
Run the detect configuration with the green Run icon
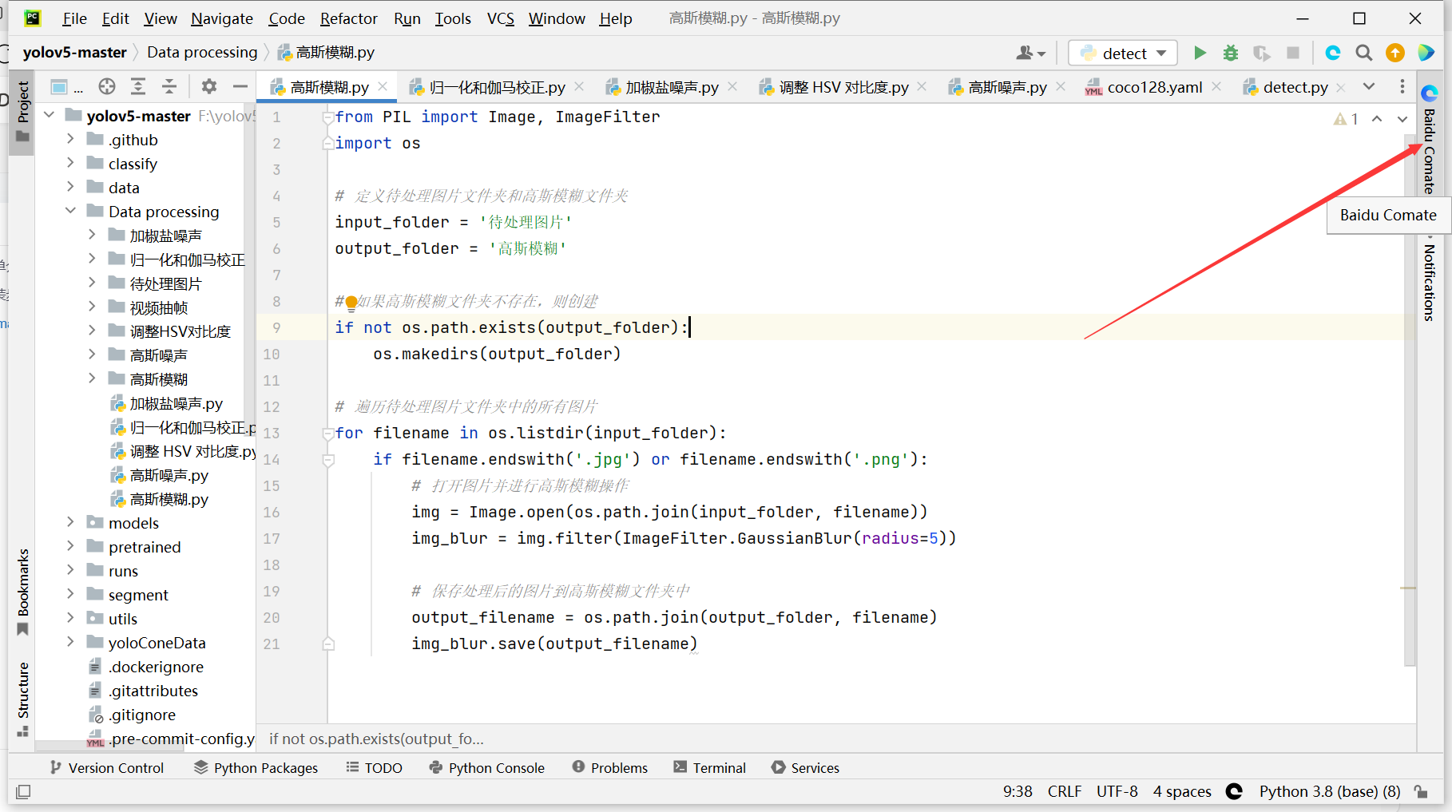(x=1200, y=52)
